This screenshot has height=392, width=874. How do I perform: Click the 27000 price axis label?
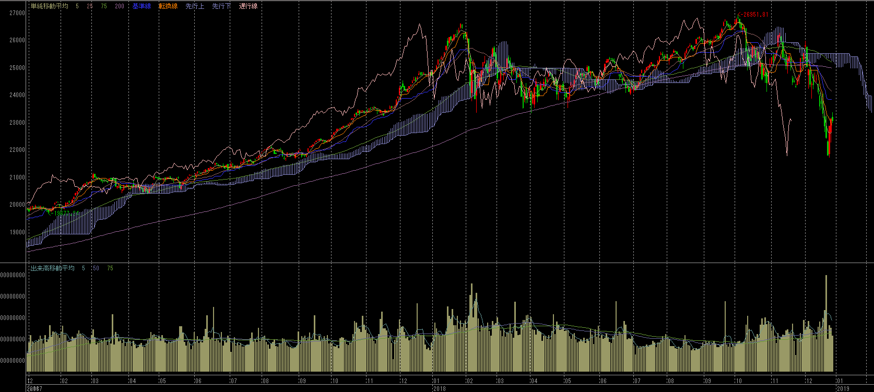17,13
